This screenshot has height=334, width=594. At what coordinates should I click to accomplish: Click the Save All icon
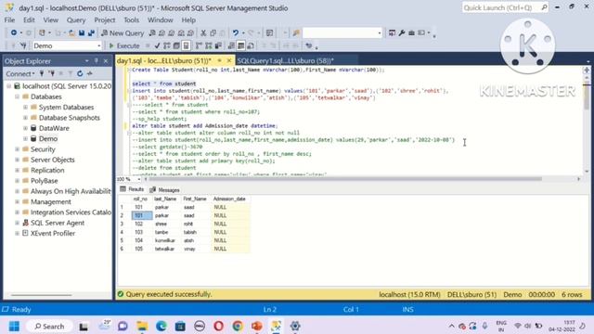point(91,33)
